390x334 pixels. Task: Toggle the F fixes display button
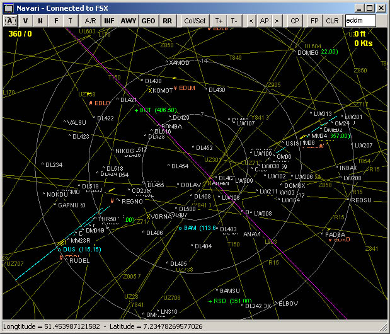55,21
